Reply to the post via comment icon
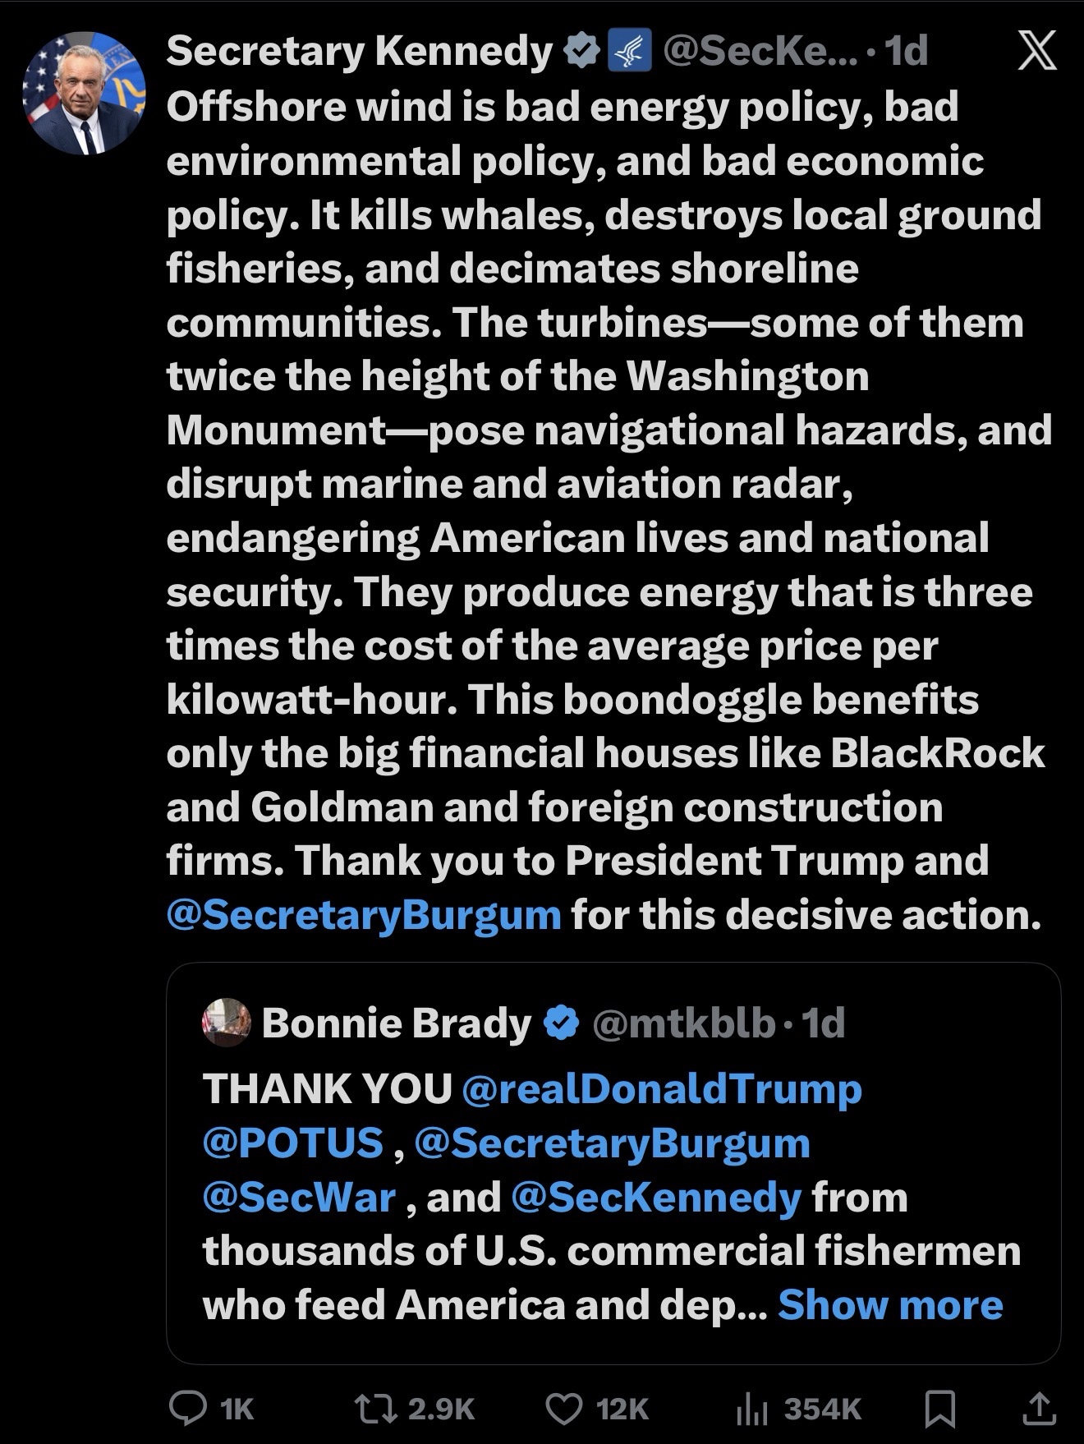Viewport: 1084px width, 1444px height. pos(186,1409)
